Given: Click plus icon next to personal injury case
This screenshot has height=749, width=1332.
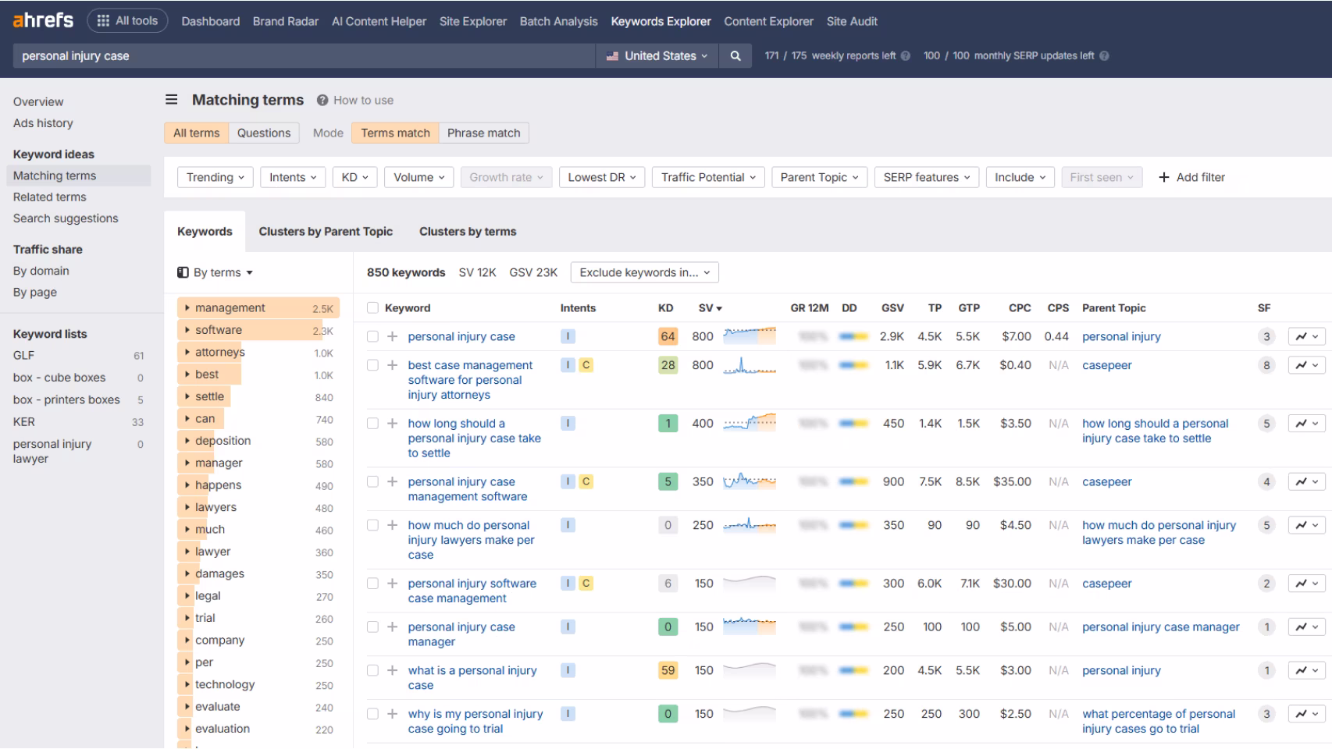Looking at the screenshot, I should (393, 336).
